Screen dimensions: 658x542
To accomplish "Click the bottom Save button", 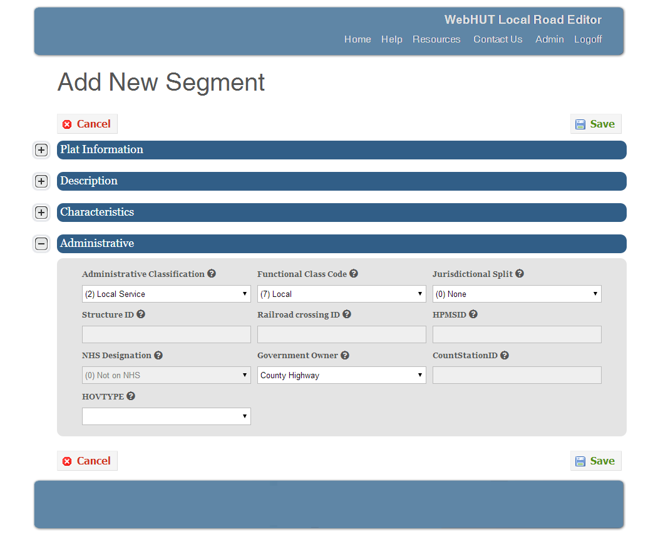I will coord(596,461).
